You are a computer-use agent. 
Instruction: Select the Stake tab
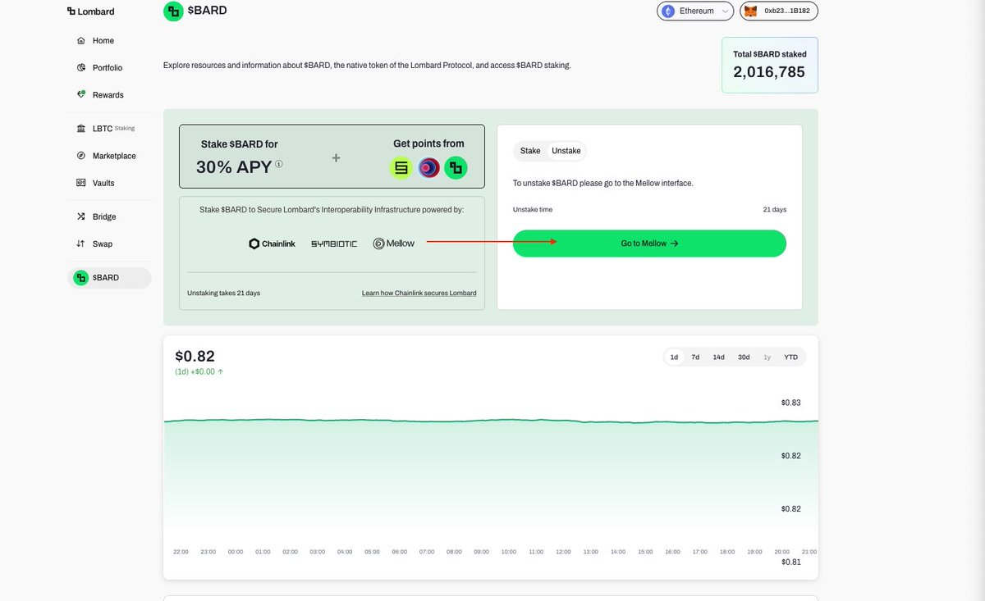click(x=529, y=151)
